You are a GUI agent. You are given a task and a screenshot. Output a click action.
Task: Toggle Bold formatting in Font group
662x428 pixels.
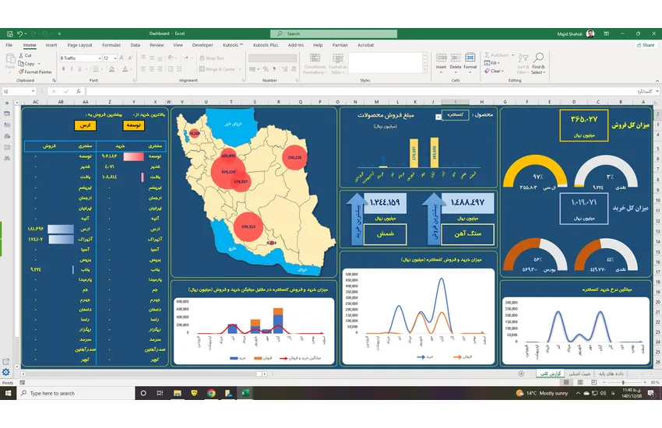click(62, 69)
